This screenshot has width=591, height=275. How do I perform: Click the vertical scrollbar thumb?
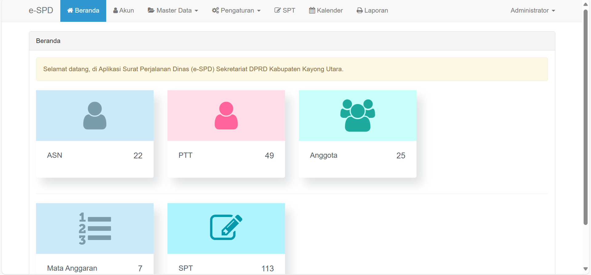point(585,117)
